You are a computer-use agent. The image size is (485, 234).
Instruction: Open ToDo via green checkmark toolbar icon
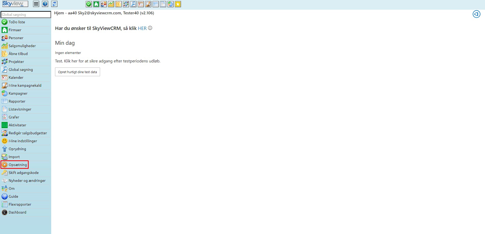(x=89, y=4)
